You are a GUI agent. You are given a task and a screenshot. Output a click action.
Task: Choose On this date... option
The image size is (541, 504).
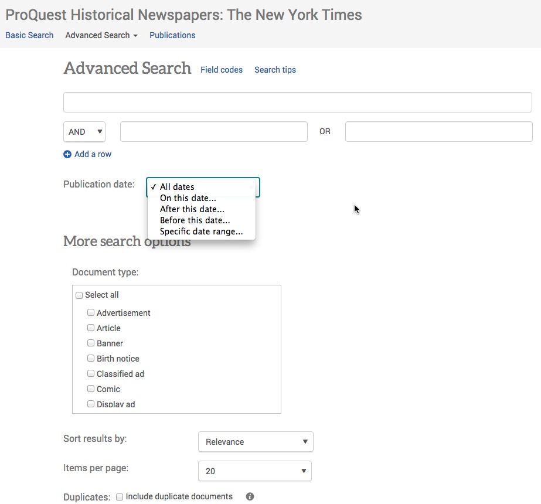click(x=202, y=198)
